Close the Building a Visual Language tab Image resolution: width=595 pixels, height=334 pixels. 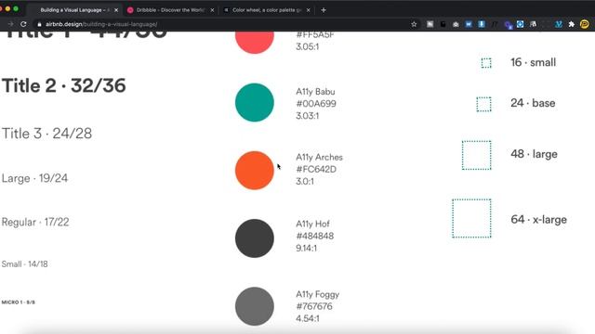tap(116, 10)
